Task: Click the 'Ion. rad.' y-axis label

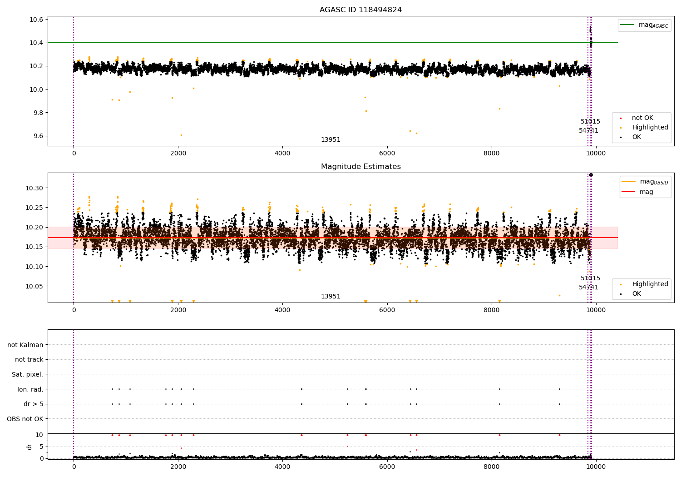Action: coord(30,389)
